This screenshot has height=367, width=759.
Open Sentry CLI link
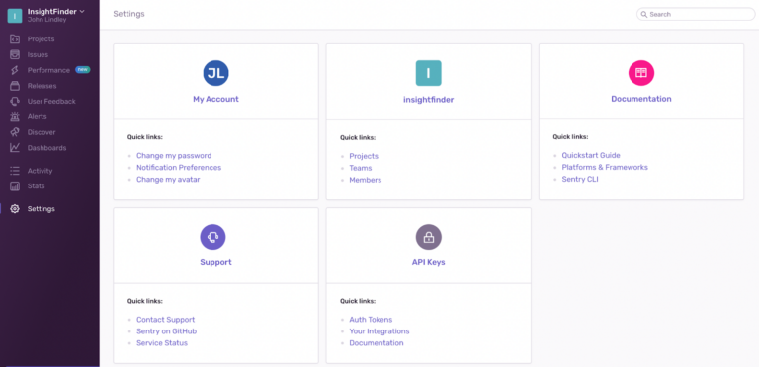580,179
